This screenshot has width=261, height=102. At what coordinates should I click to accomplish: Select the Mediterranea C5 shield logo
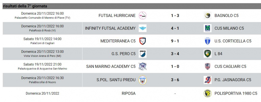point(143,41)
